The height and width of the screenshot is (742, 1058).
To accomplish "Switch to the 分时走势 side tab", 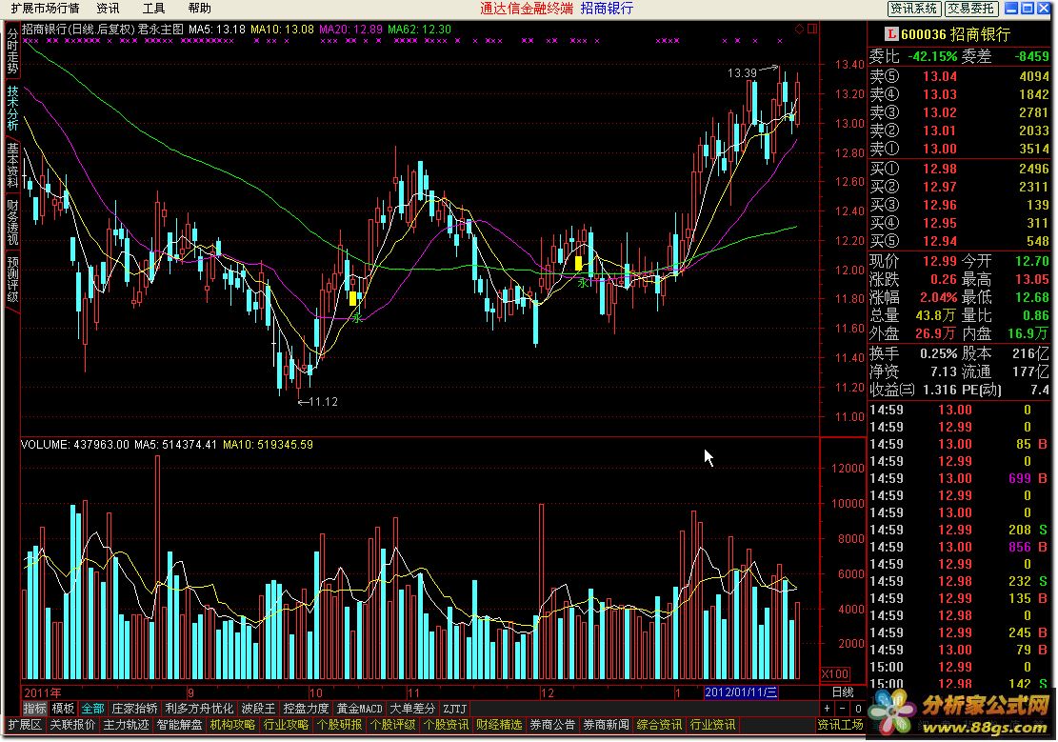I will pos(12,52).
